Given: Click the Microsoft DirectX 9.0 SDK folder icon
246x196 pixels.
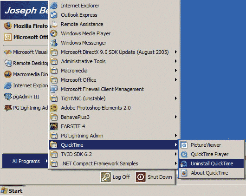Looking at the screenshot, I should (x=54, y=52).
